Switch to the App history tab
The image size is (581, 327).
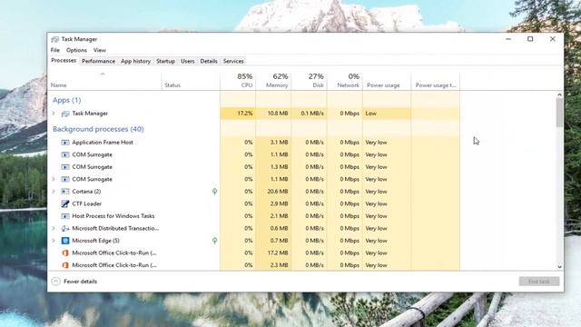[x=135, y=61]
